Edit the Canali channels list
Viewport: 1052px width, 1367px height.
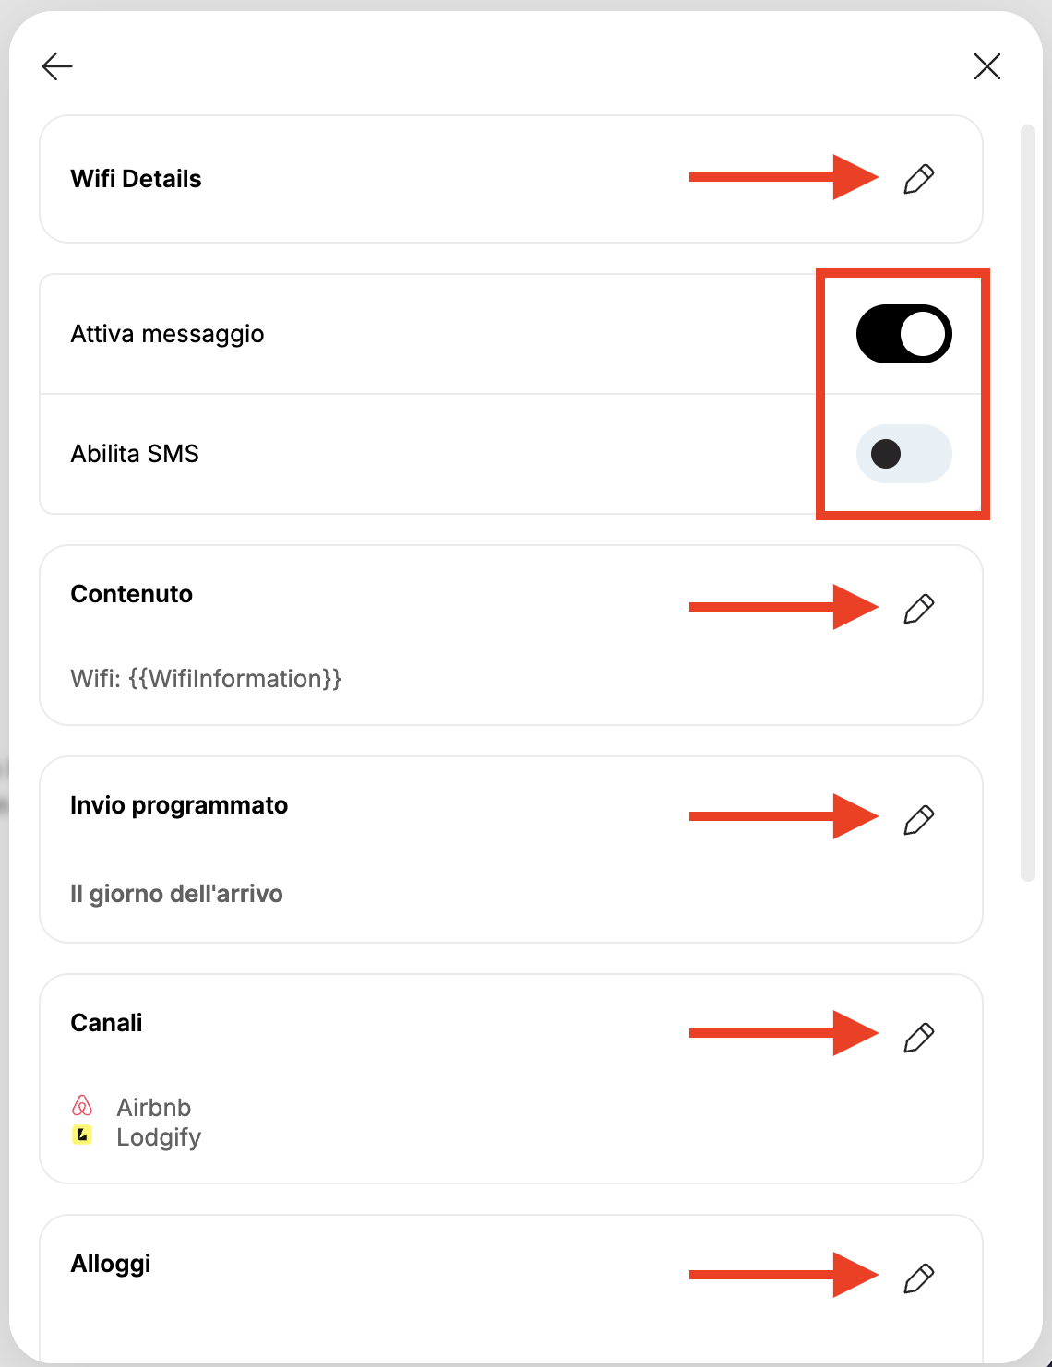(918, 1038)
